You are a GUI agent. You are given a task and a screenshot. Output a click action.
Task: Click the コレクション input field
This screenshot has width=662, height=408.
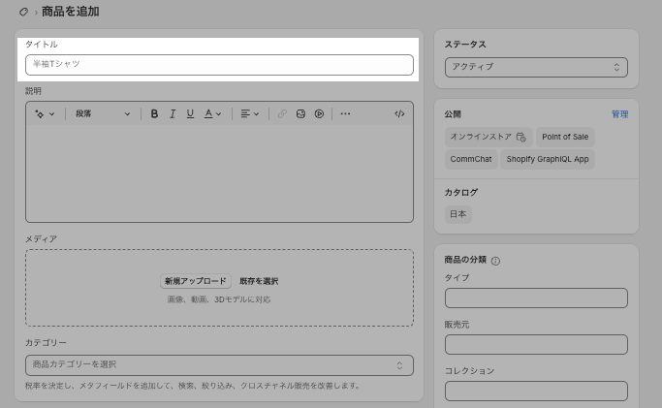[536, 391]
